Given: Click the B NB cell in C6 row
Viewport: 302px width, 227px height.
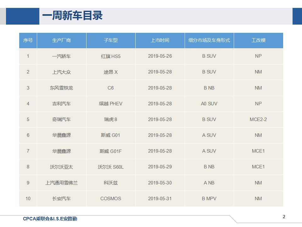Looking at the screenshot, I should coord(209,88).
